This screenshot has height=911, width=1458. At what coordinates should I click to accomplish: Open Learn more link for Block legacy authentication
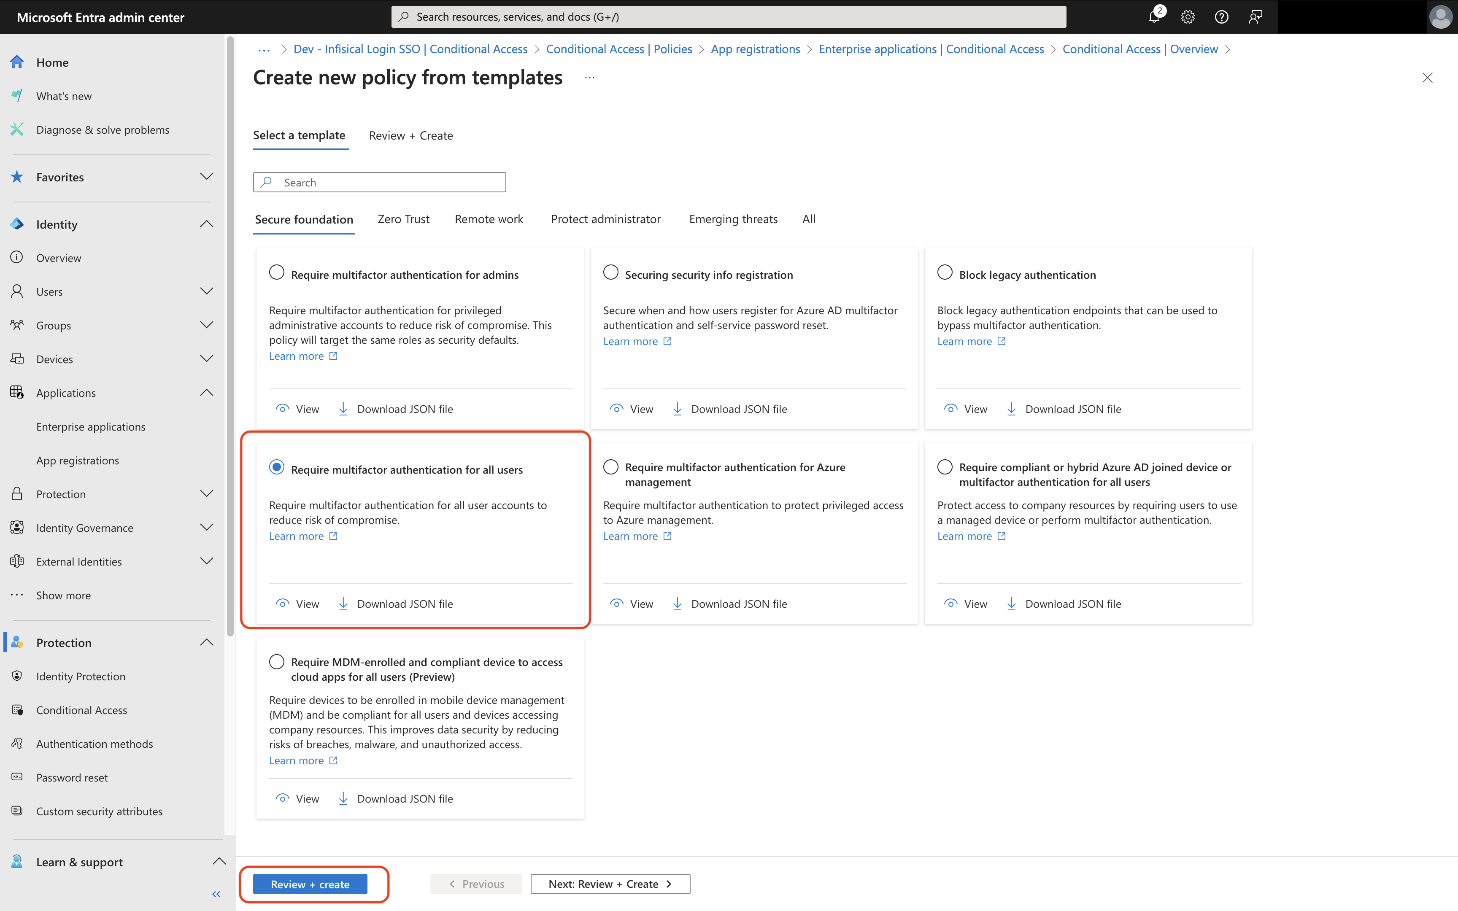pyautogui.click(x=971, y=341)
